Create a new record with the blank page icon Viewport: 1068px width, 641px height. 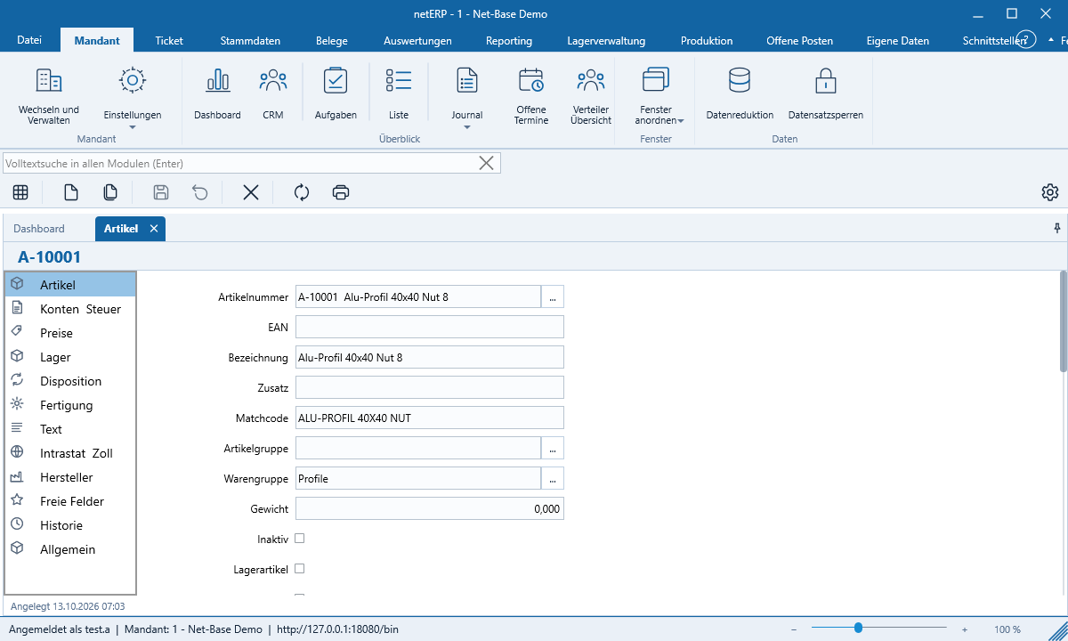(x=71, y=192)
